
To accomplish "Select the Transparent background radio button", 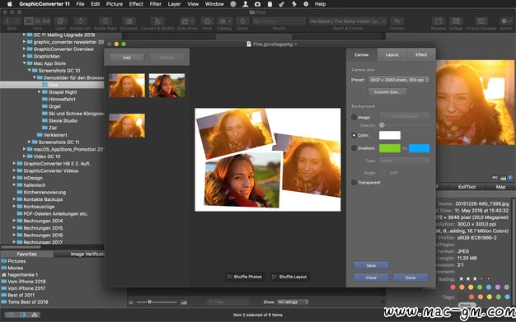I will (x=354, y=183).
